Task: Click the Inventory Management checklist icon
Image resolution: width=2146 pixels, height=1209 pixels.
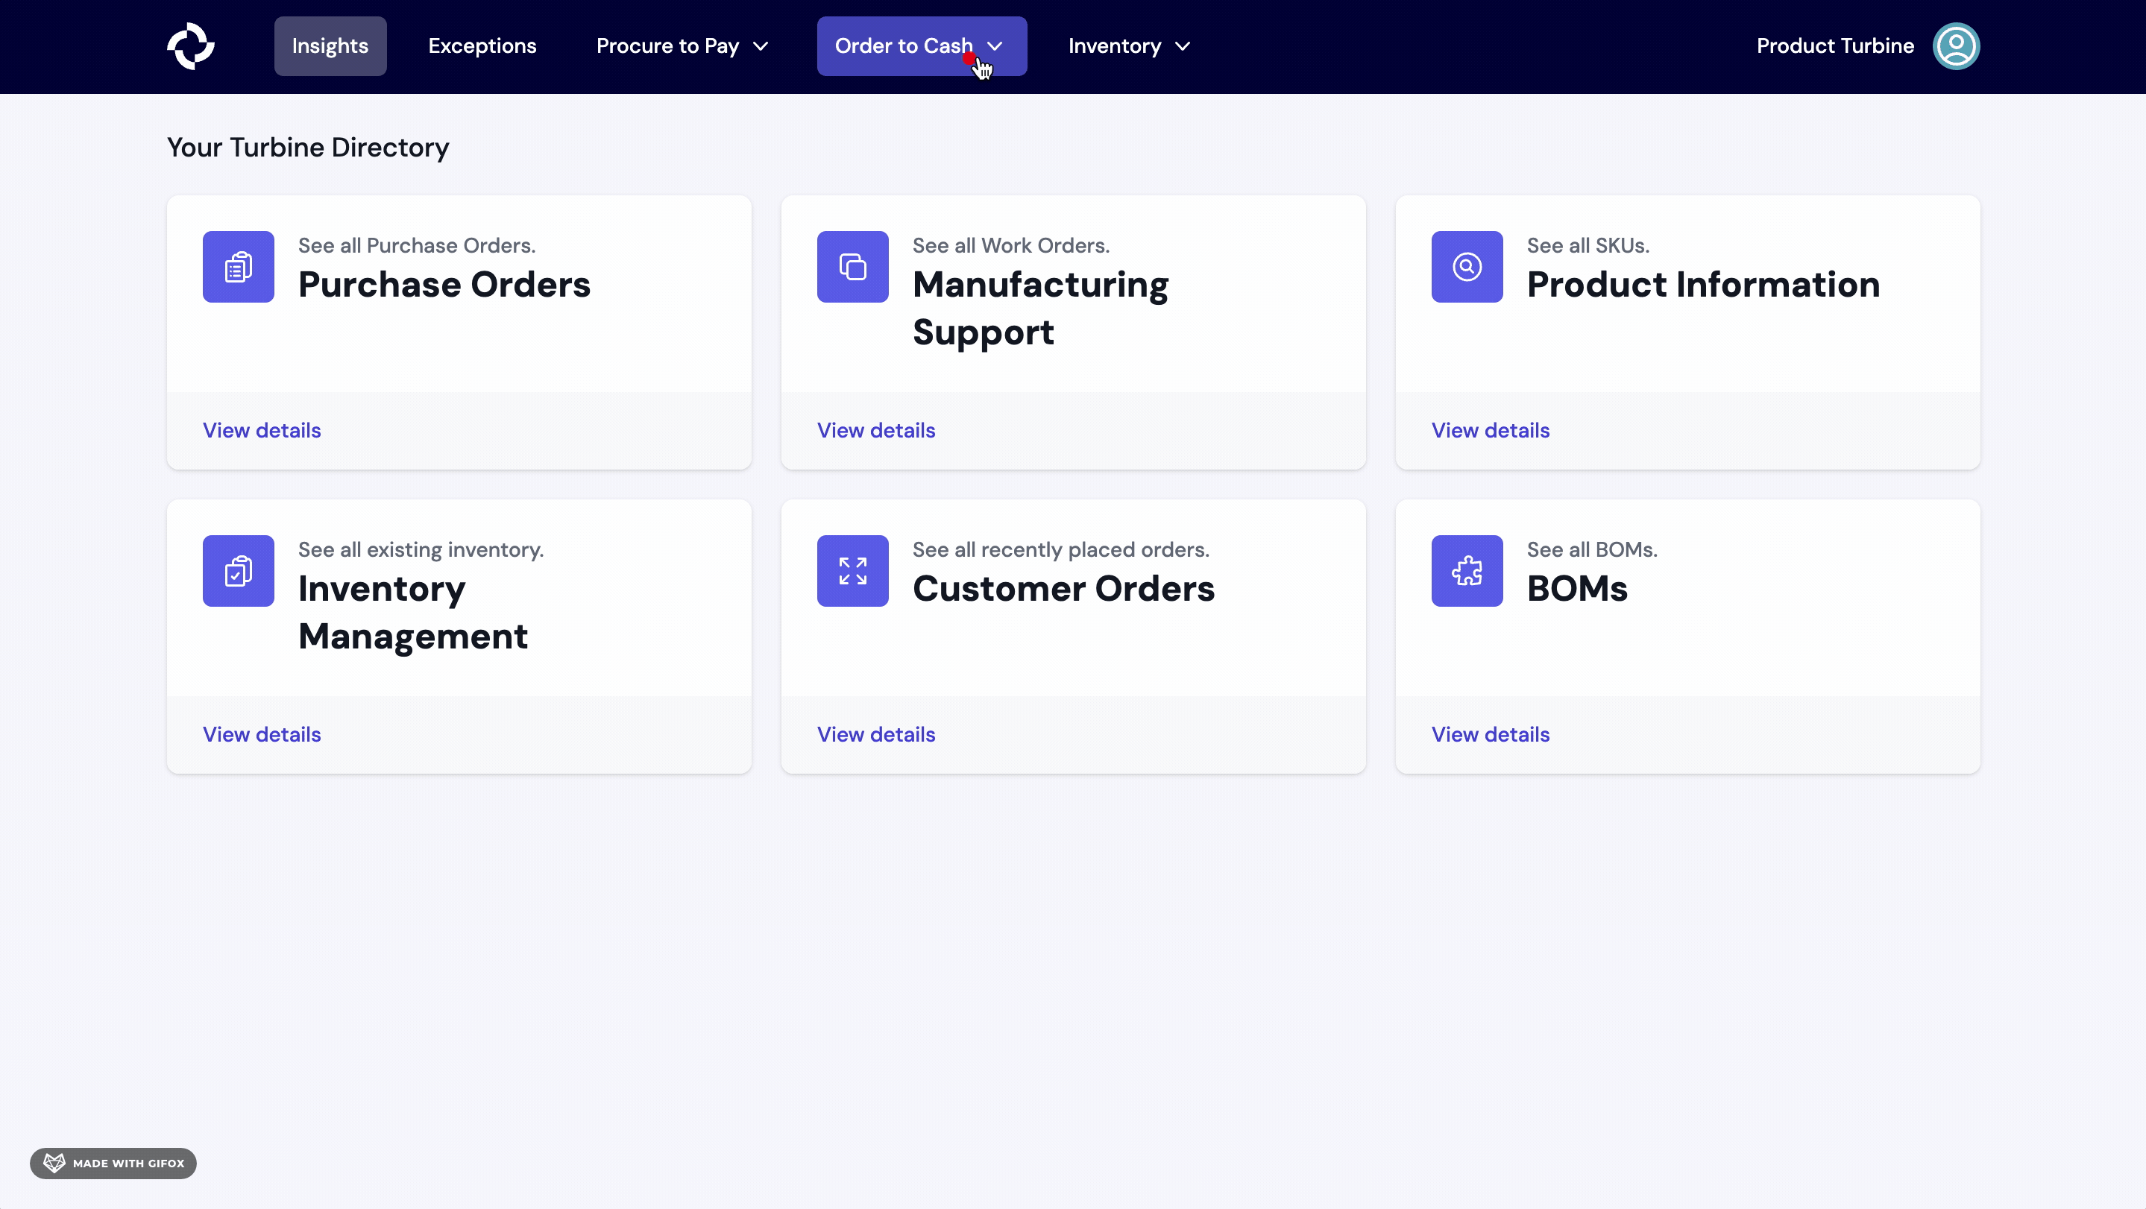Action: 237,570
